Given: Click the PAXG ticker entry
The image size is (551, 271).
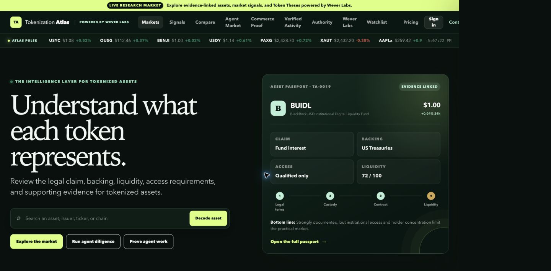Looking at the screenshot, I should click(x=286, y=40).
